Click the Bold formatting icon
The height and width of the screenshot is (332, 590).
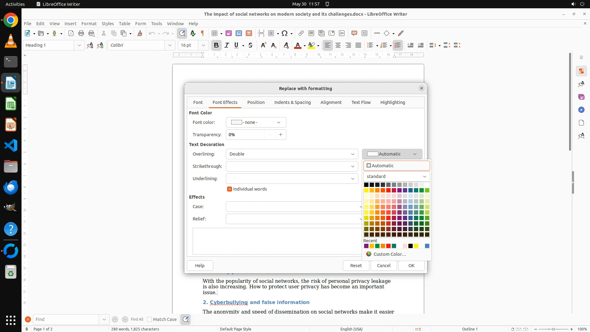(x=216, y=45)
